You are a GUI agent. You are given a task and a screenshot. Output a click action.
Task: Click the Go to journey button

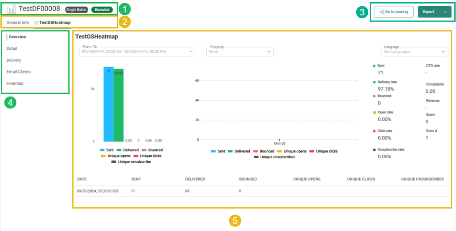pos(394,12)
